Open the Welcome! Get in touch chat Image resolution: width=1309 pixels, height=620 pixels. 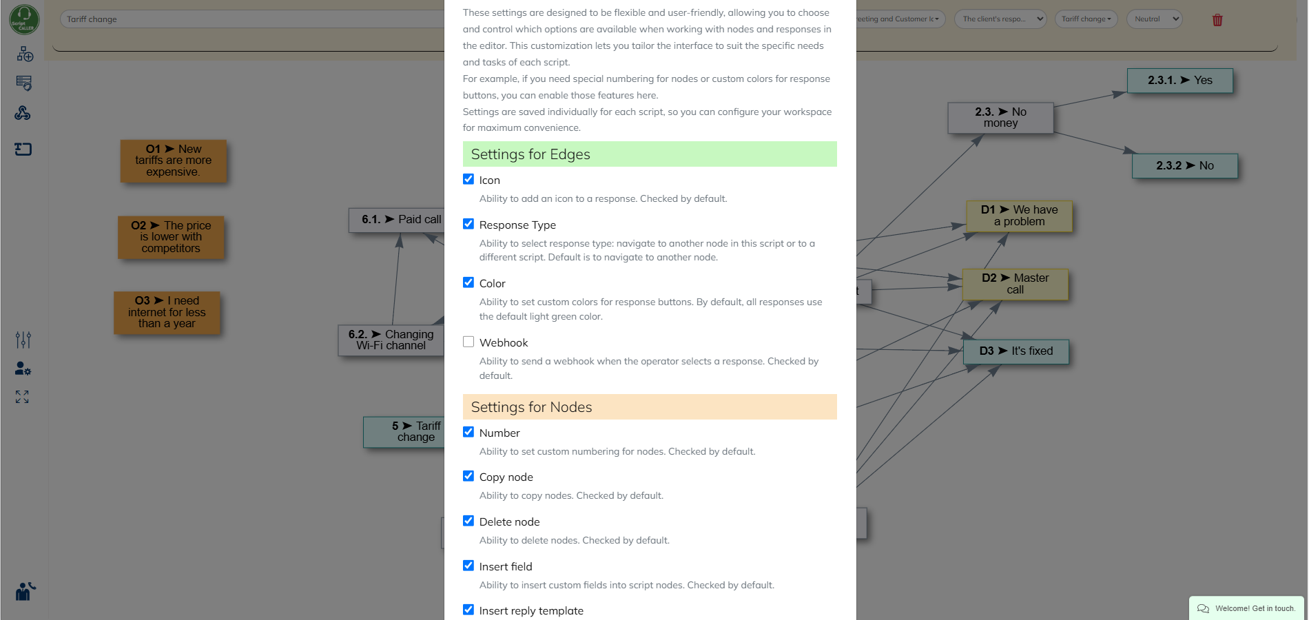pos(1246,608)
